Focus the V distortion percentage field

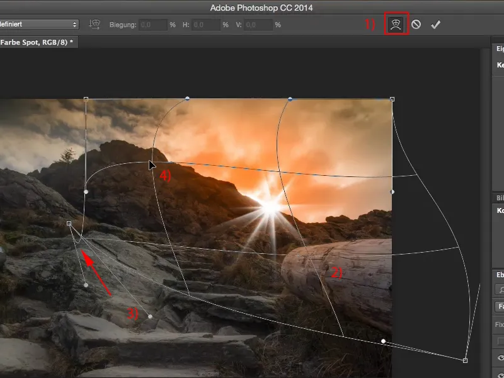[x=258, y=25]
